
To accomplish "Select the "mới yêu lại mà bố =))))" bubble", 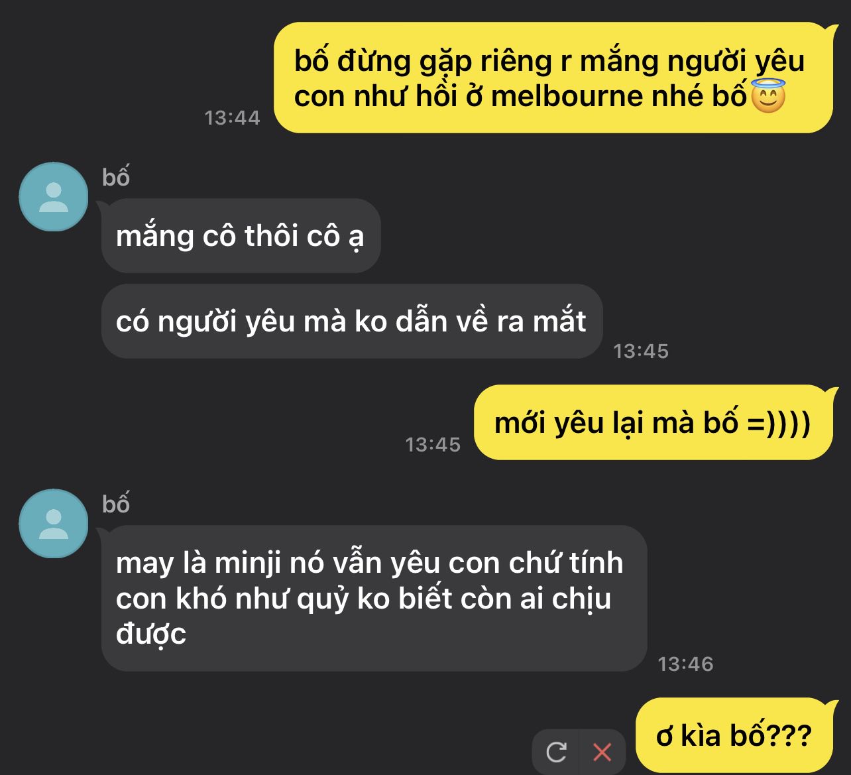I will tap(653, 422).
